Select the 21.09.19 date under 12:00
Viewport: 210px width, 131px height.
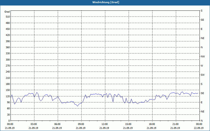(104, 128)
